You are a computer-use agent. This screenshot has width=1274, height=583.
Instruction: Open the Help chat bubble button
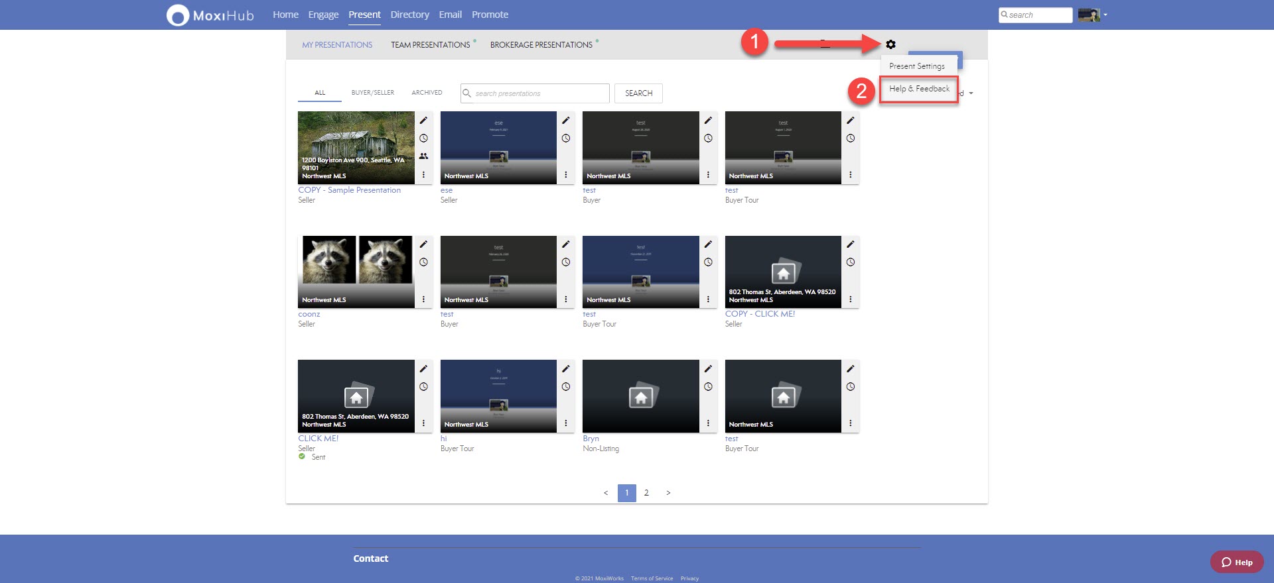click(1237, 562)
